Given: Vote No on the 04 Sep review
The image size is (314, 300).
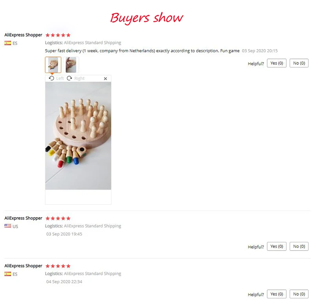Looking at the screenshot, I should pos(299,294).
